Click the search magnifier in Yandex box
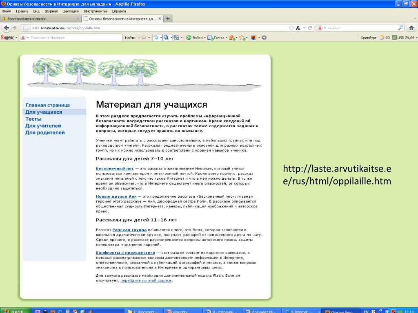The image size is (418, 313). [x=401, y=28]
